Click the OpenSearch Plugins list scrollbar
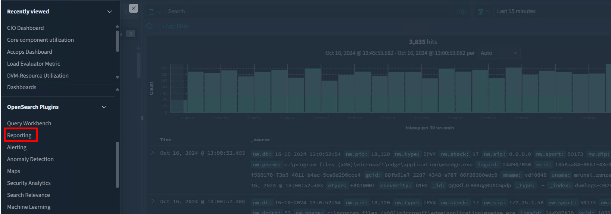Image resolution: width=611 pixels, height=214 pixels. [x=117, y=164]
